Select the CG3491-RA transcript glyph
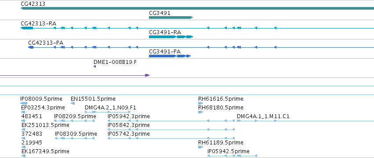 coord(171,37)
